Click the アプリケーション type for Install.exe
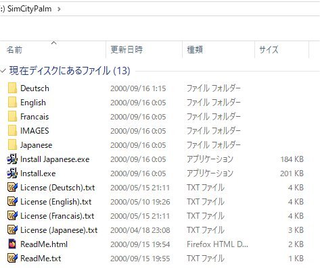The width and height of the screenshot is (320, 268). pos(210,173)
